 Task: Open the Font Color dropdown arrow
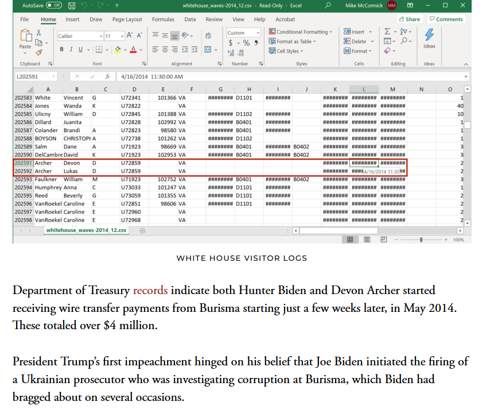click(x=141, y=50)
